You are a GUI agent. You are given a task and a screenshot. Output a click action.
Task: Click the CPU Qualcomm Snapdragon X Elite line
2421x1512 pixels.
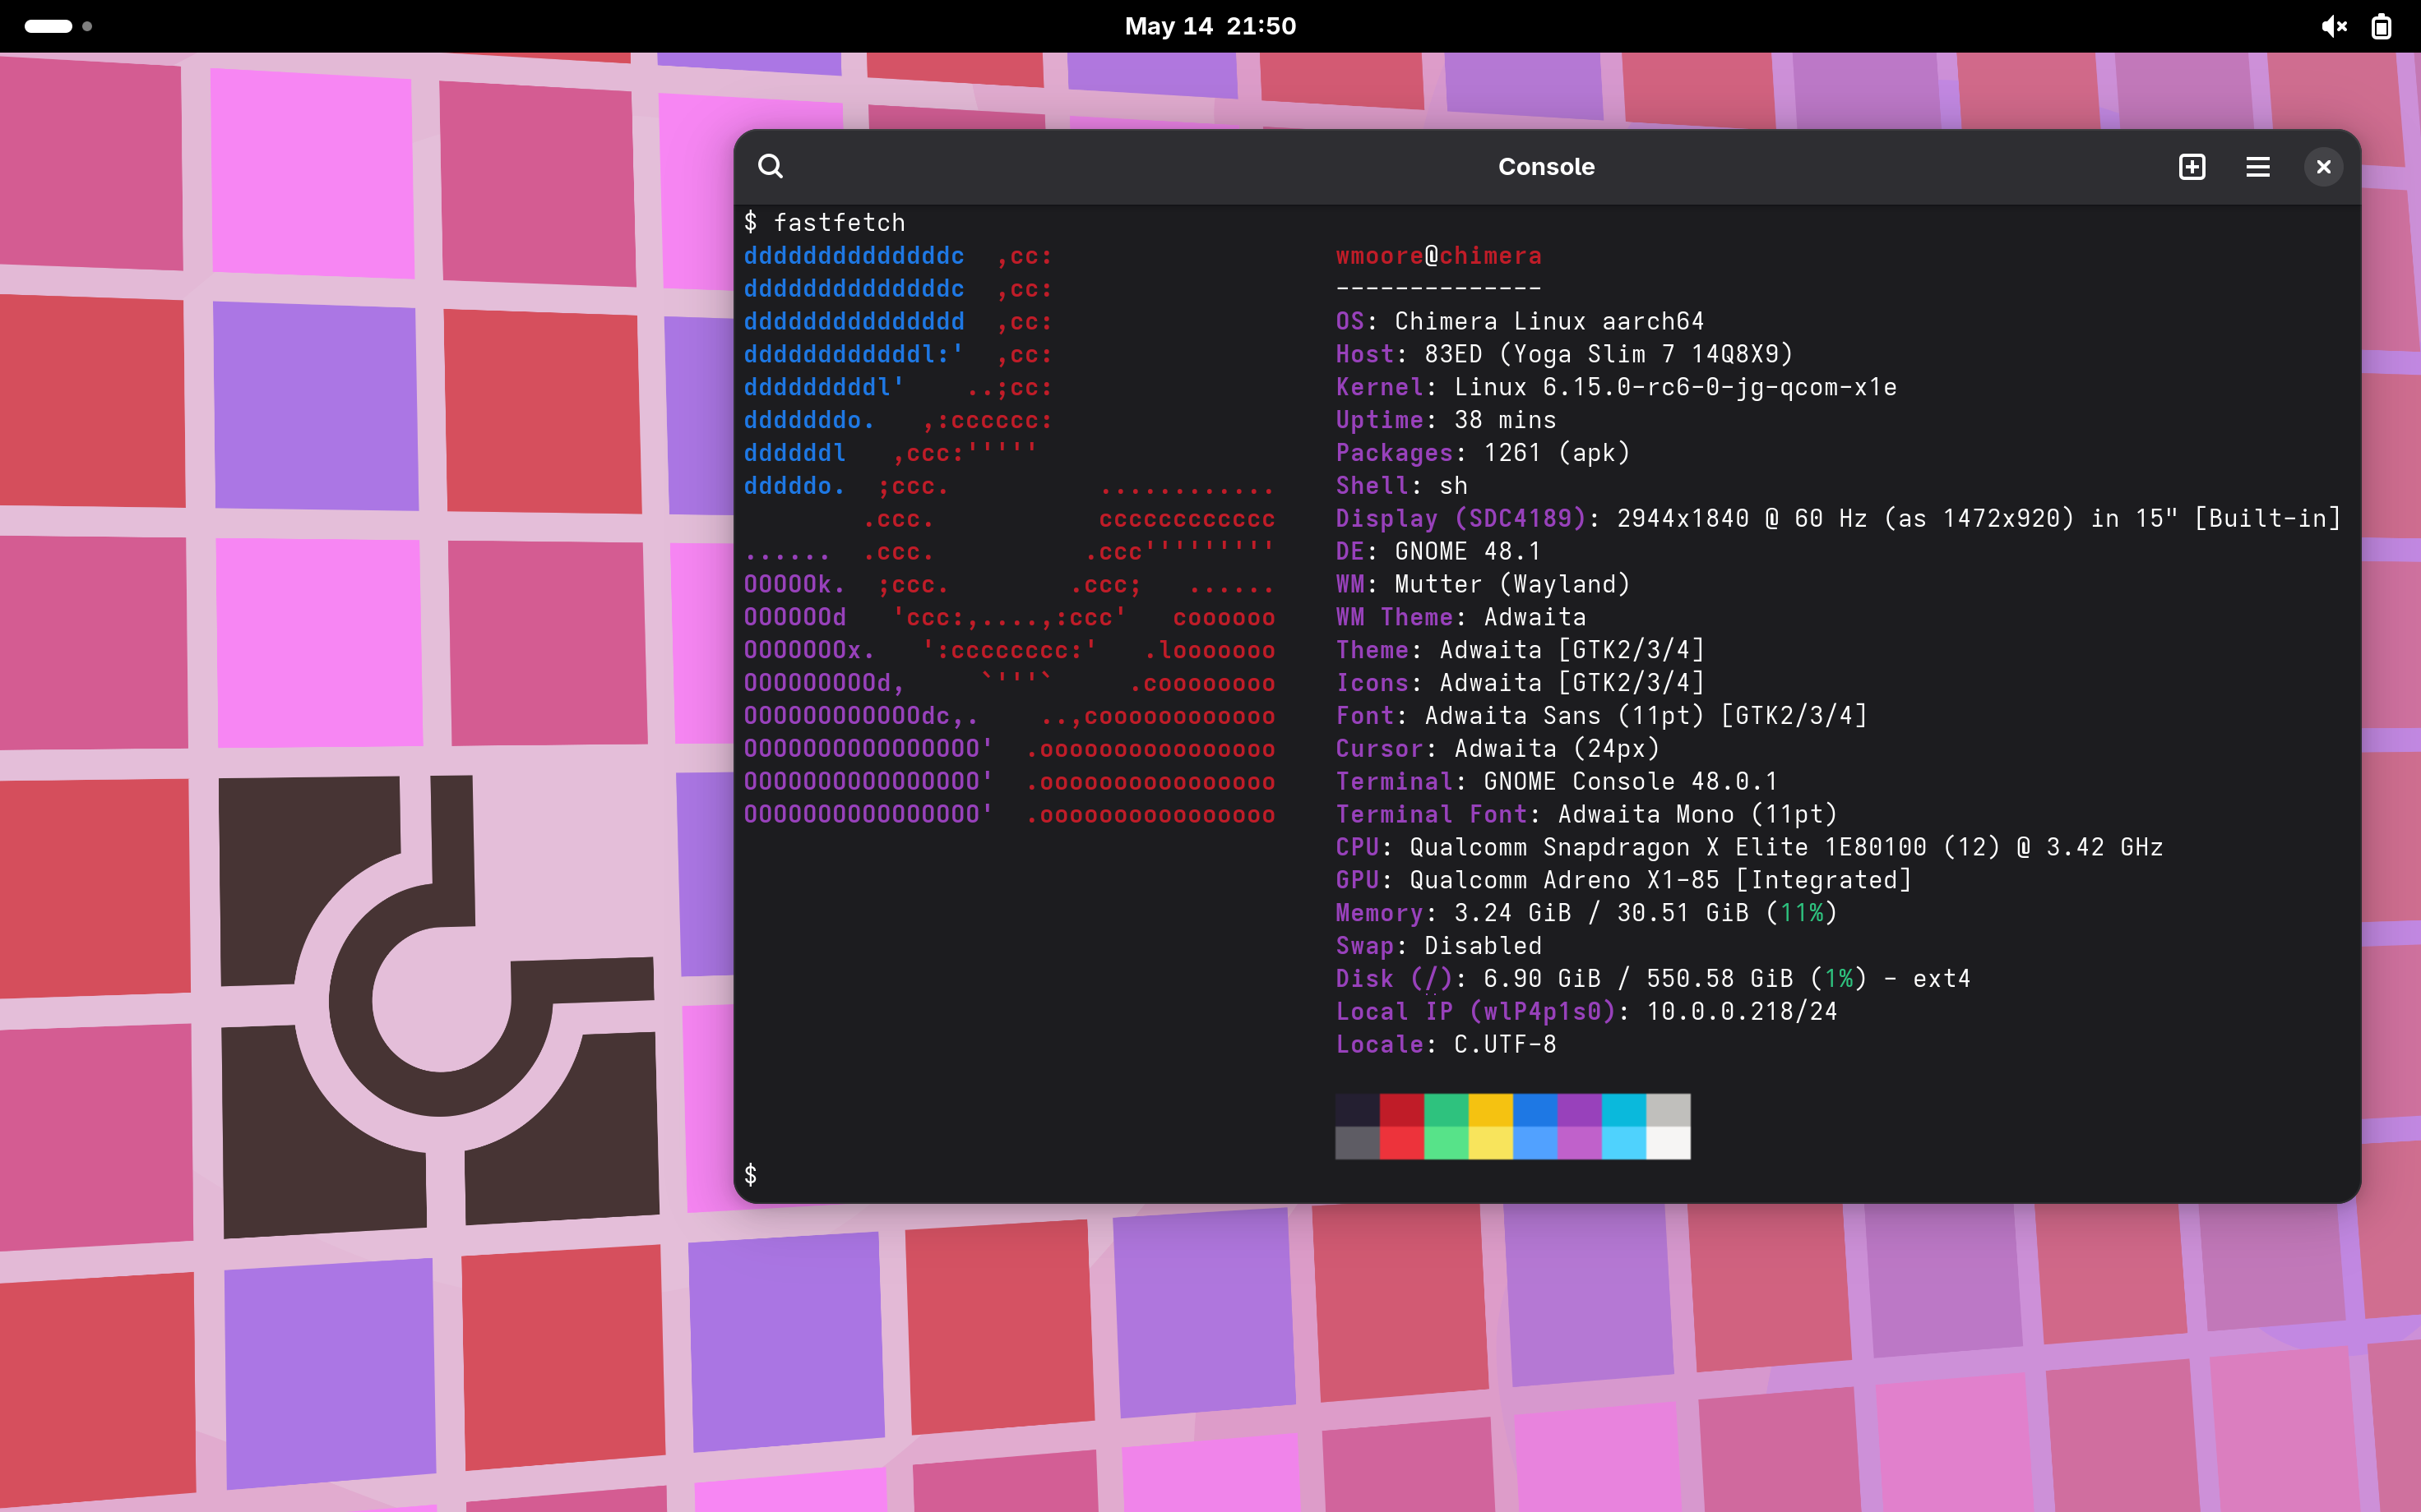point(1750,847)
